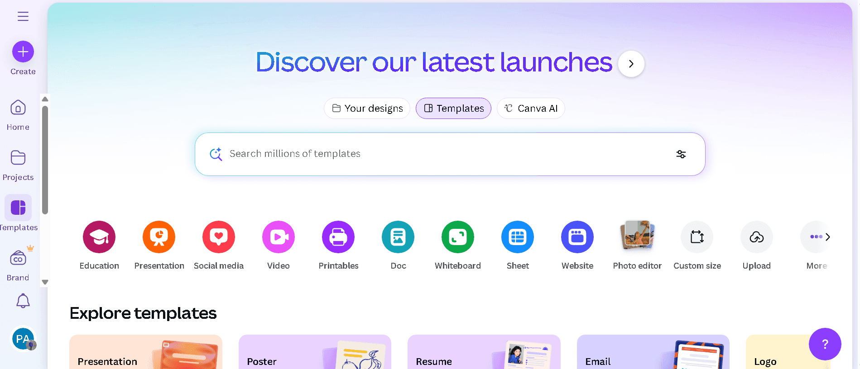Open the Resume template card
This screenshot has height=369, width=860.
[484, 352]
